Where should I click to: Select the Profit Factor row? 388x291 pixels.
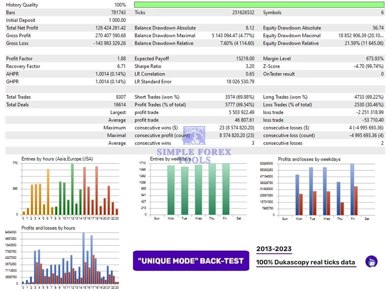click(63, 58)
